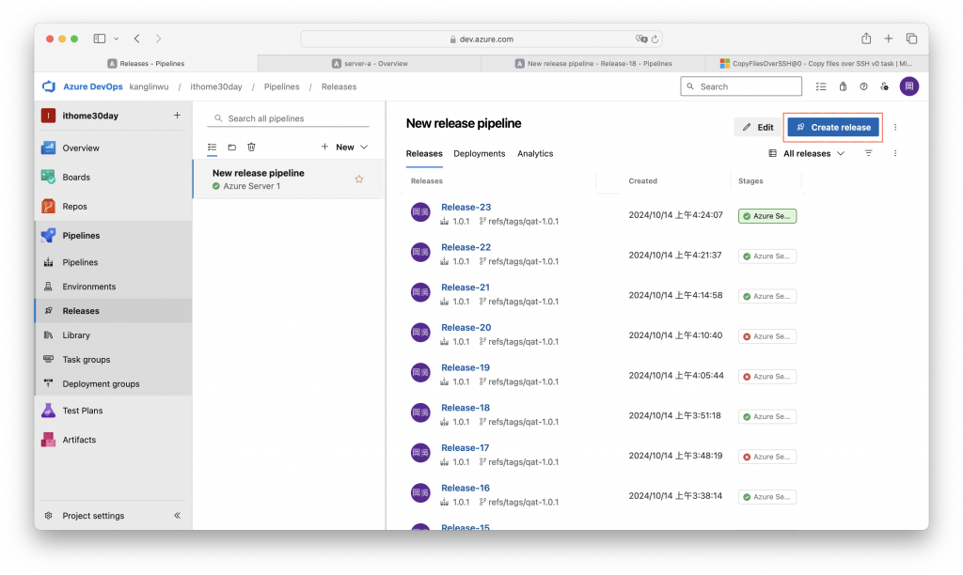The image size is (963, 575).
Task: Open more options beside filter icon
Action: pyautogui.click(x=895, y=153)
